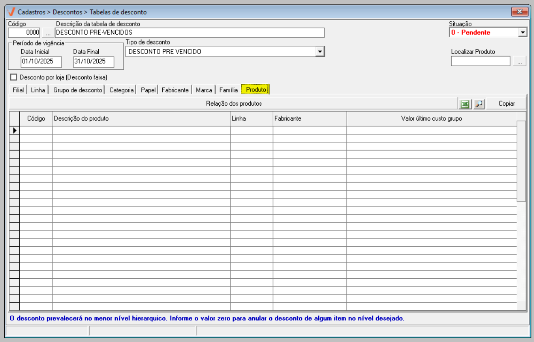Go to the Família tab

tap(228, 90)
